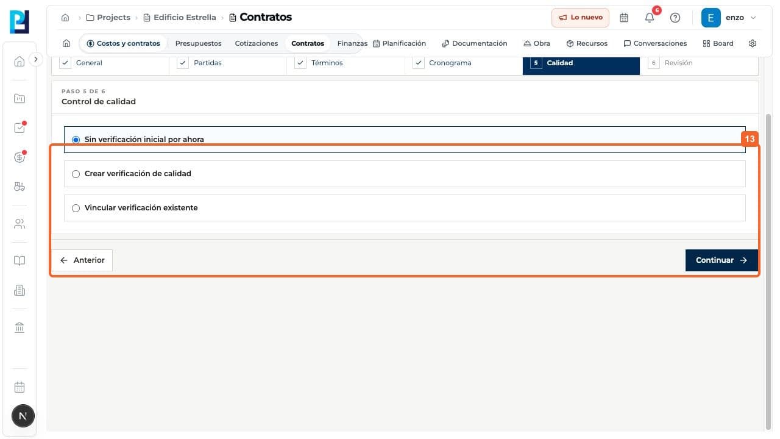Open the calendar icon at sidebar bottom
Screen dimensions: 780x439
(19, 387)
